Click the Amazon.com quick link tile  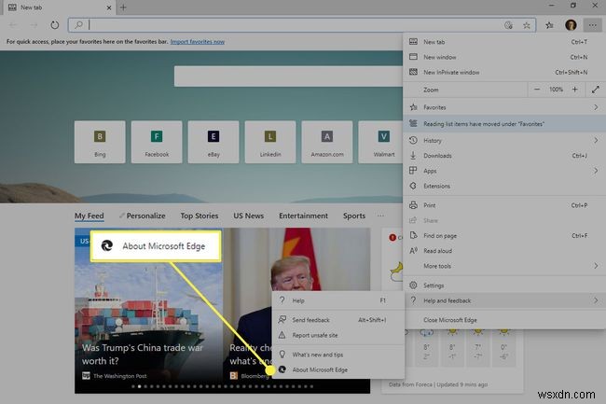327,142
